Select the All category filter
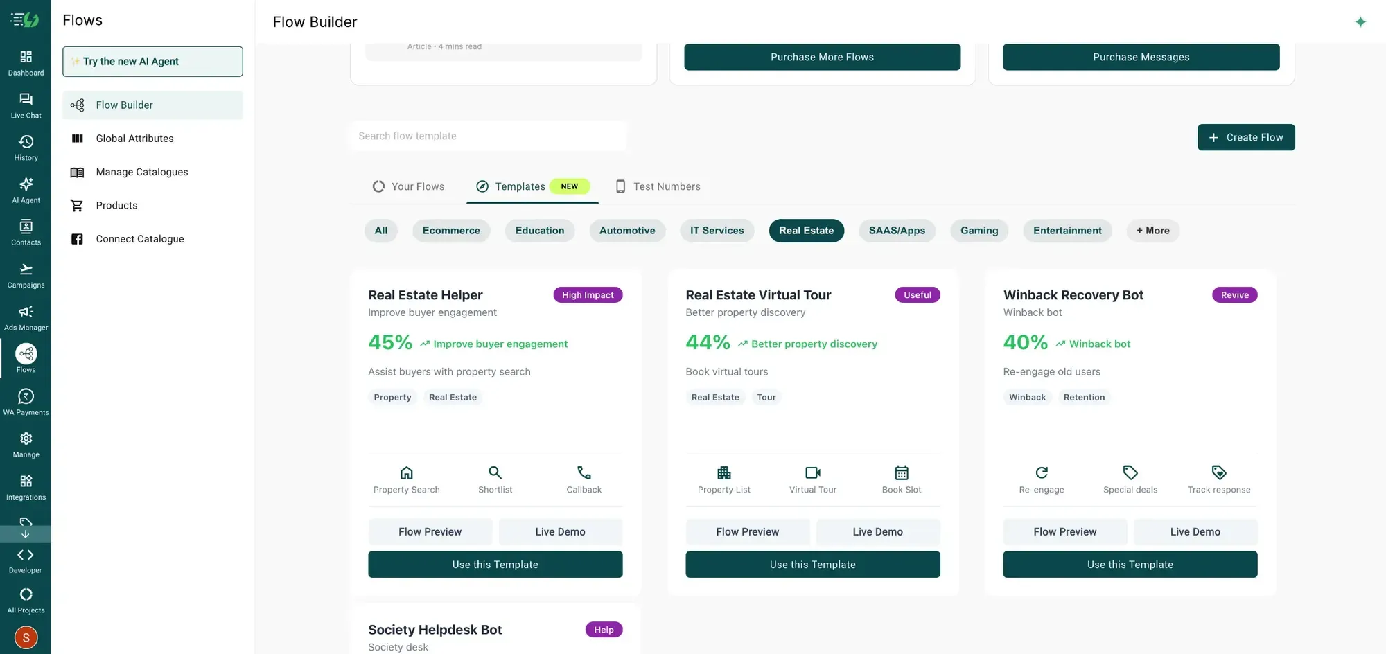Image resolution: width=1386 pixels, height=654 pixels. [x=381, y=231]
